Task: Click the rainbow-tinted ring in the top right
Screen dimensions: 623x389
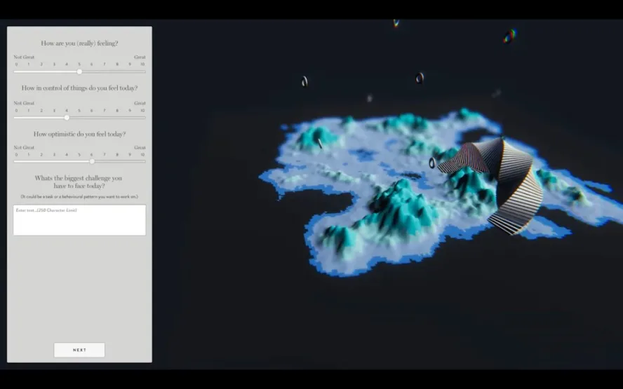Action: pyautogui.click(x=509, y=35)
